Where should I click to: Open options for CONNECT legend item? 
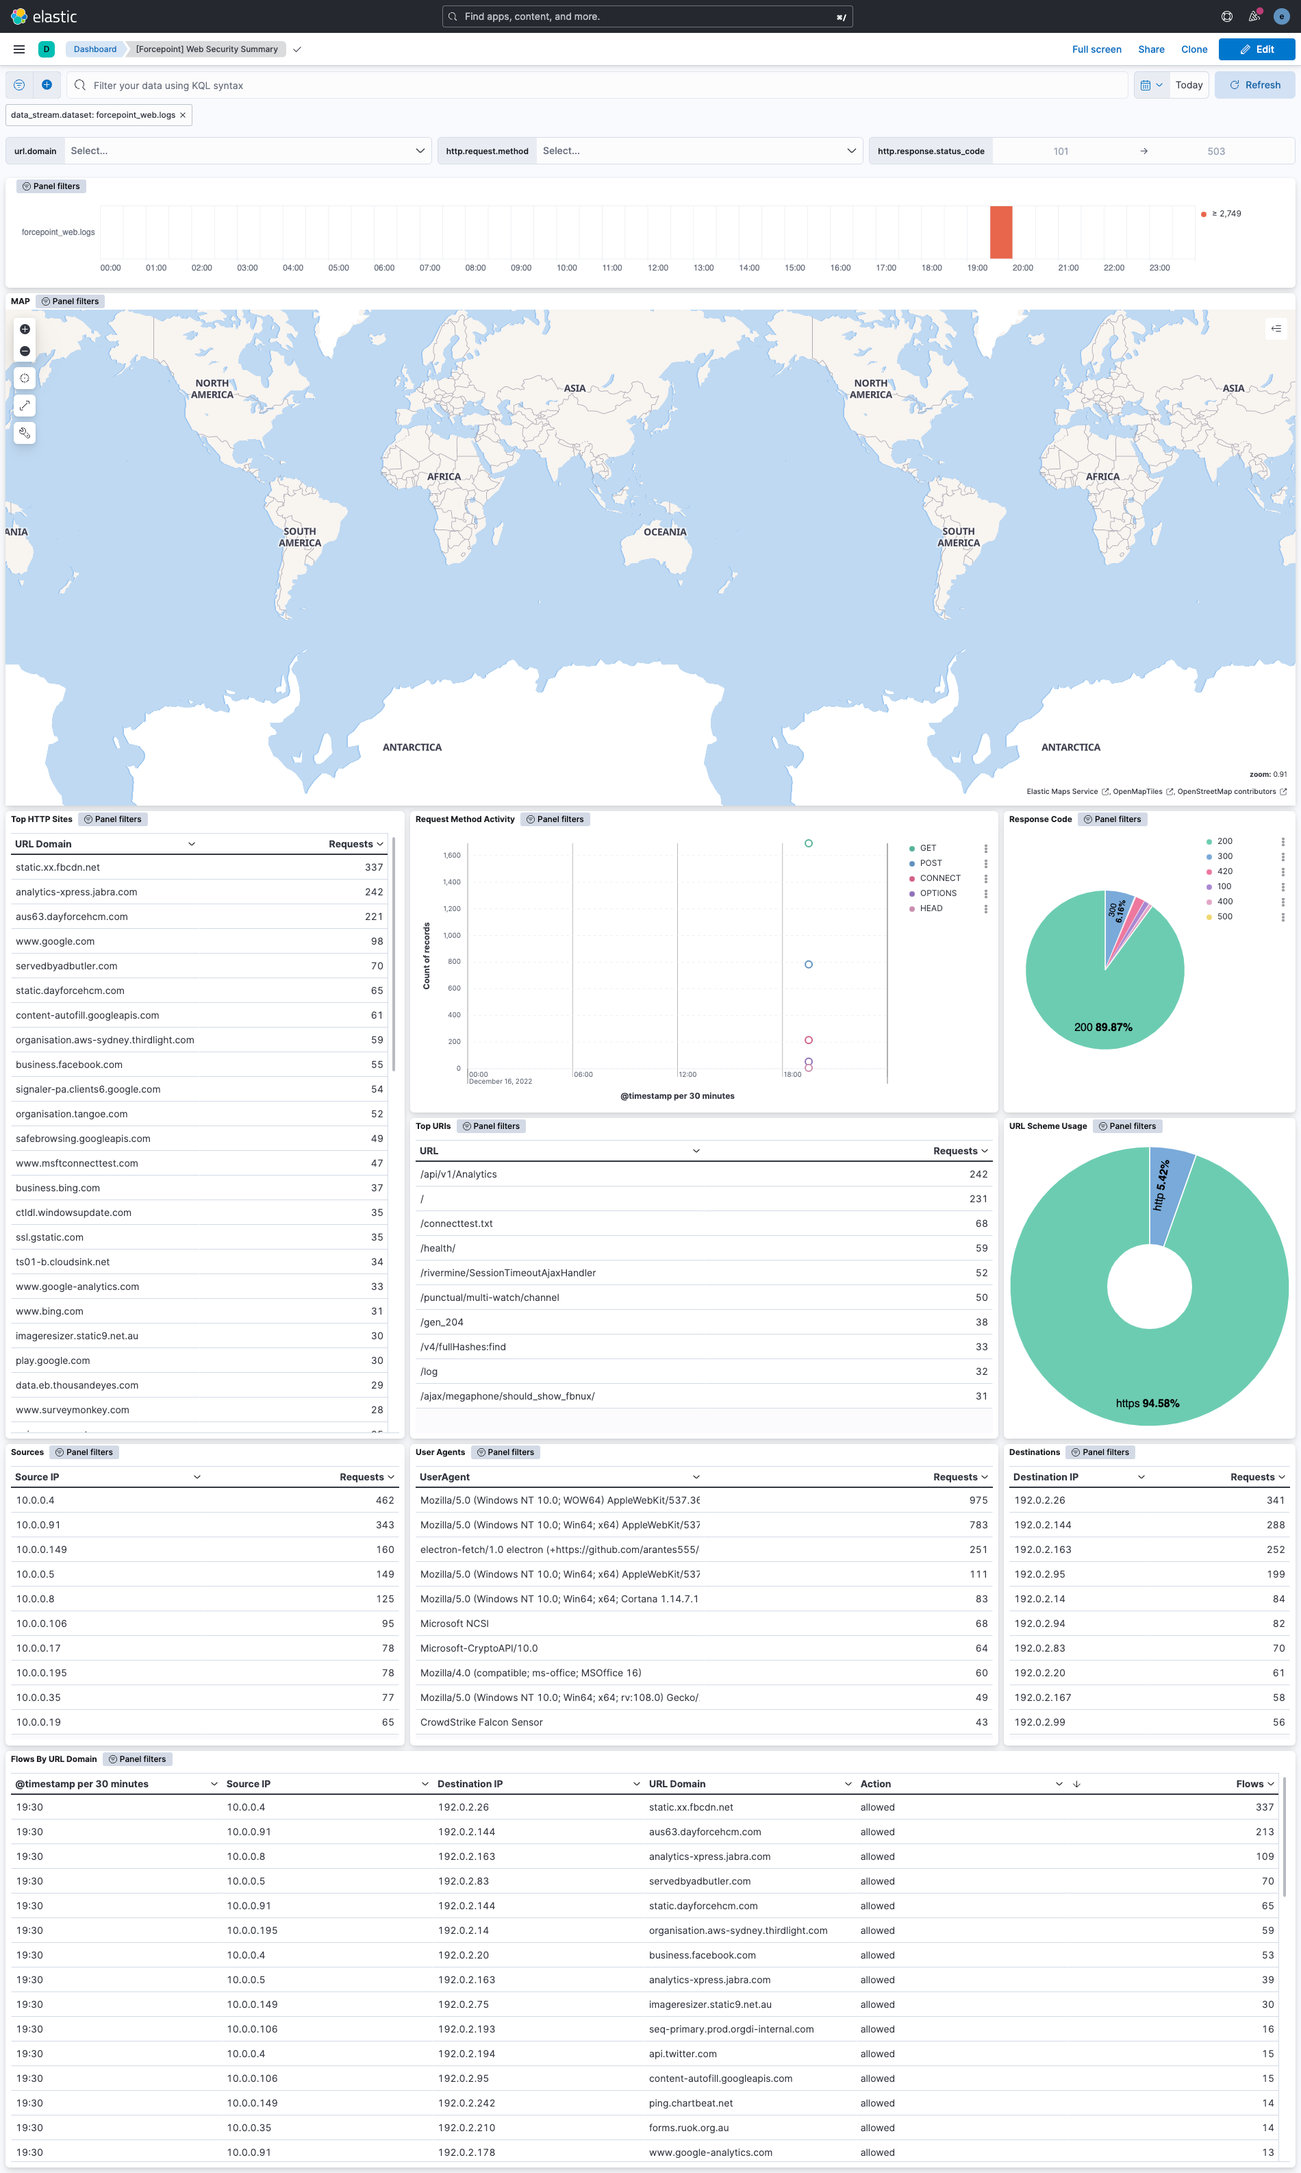pos(985,879)
